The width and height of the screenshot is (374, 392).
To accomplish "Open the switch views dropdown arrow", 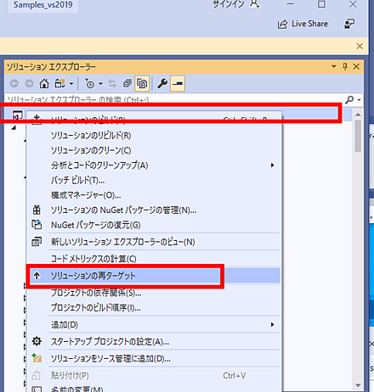I will (71, 84).
